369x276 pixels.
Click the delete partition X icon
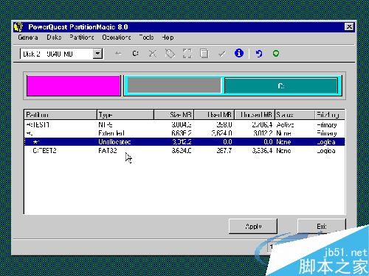(x=153, y=54)
